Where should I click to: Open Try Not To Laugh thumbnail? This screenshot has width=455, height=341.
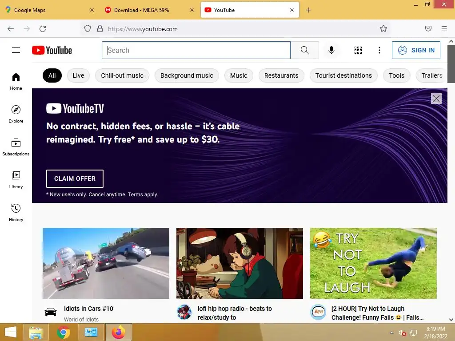pyautogui.click(x=373, y=263)
